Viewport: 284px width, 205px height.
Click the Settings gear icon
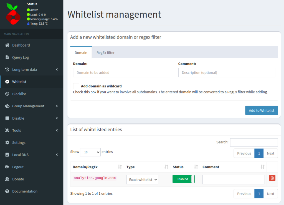click(x=7, y=143)
